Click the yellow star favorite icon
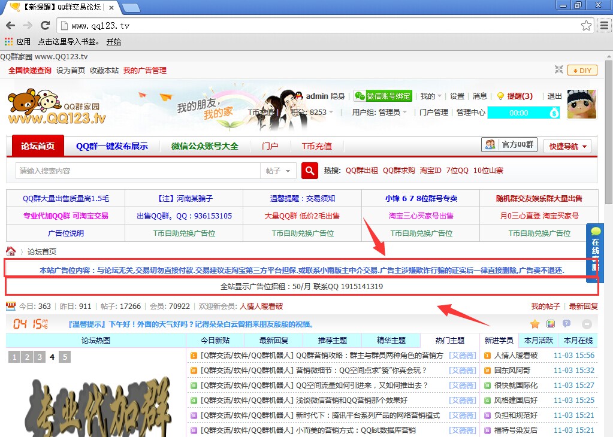Viewport: 613px width, 437px height. [x=535, y=324]
